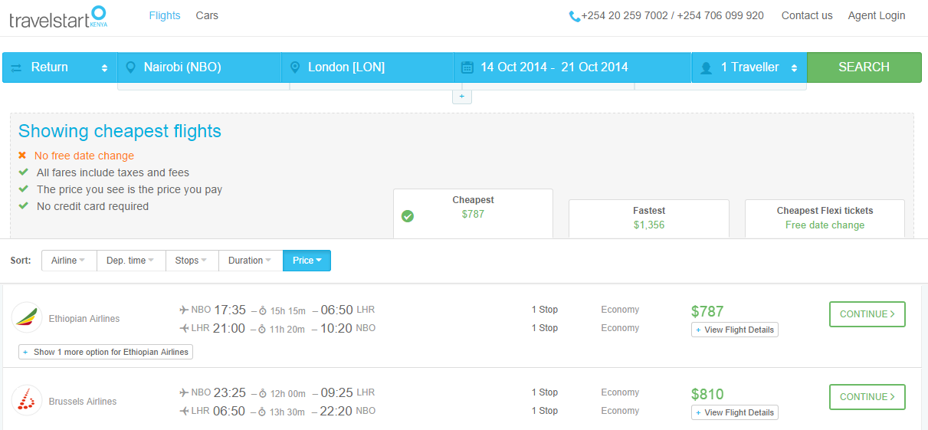Click the traveller person icon
Screen dimensions: 928x430
pyautogui.click(x=706, y=67)
